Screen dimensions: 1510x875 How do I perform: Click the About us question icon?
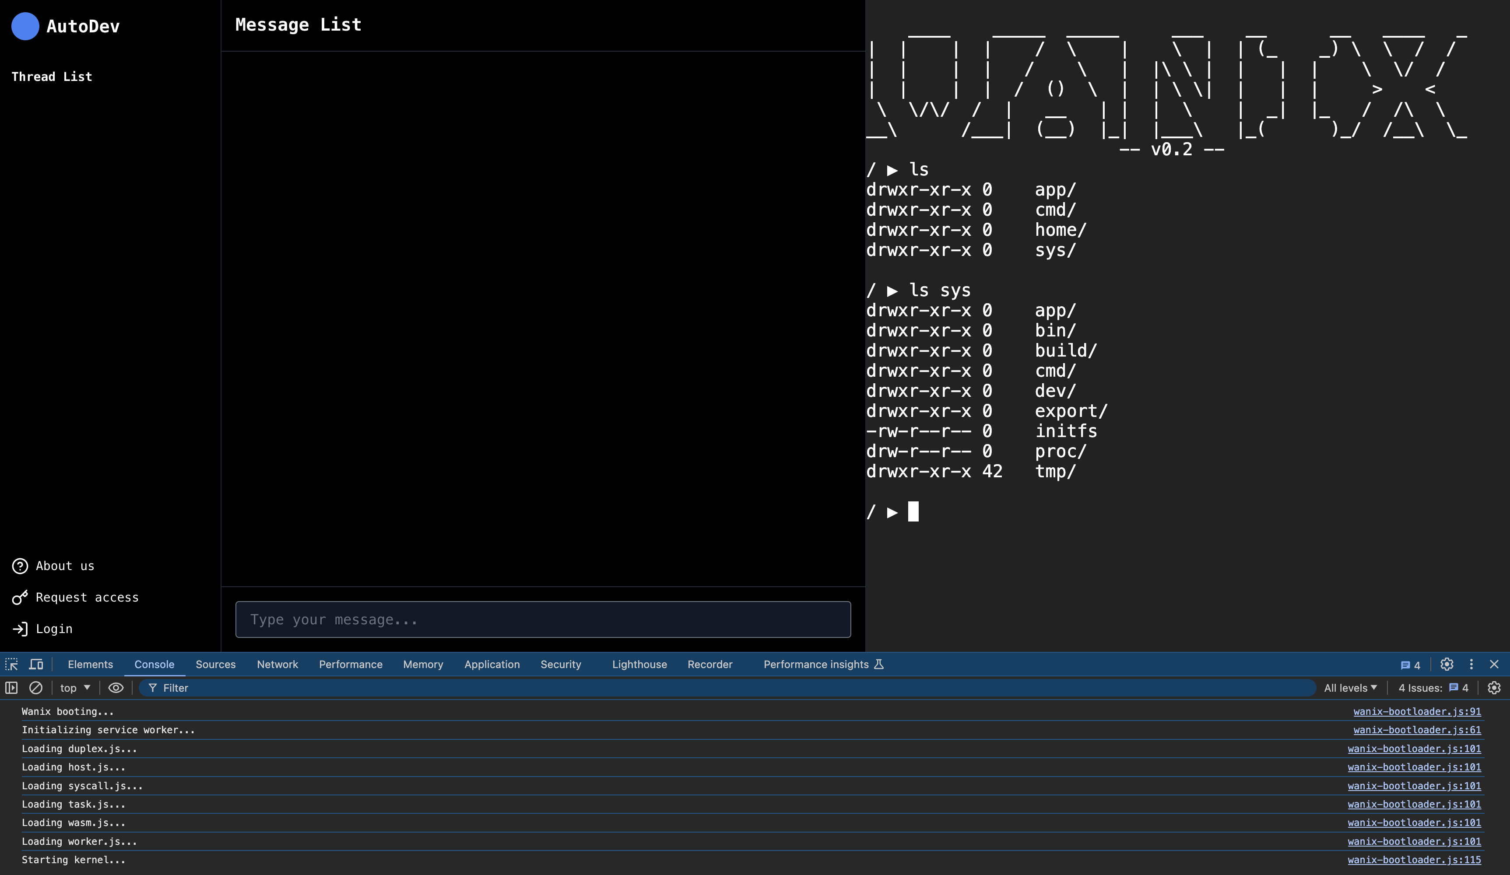click(20, 566)
